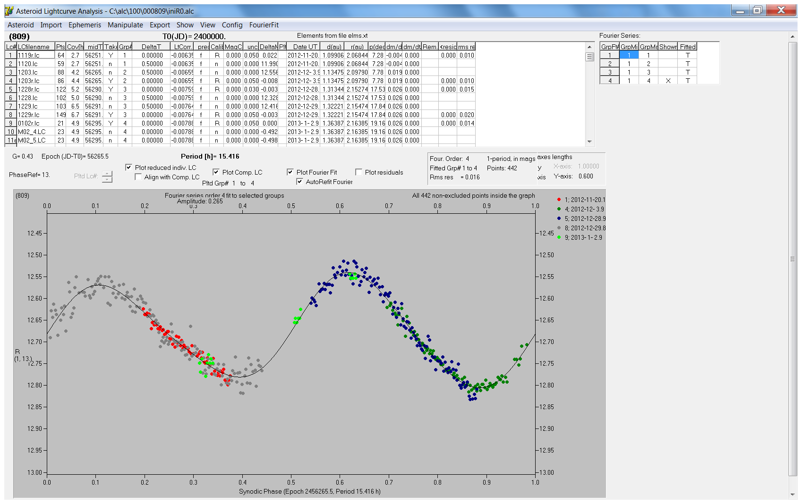Open the Config menu
The width and height of the screenshot is (802, 504).
coord(232,25)
